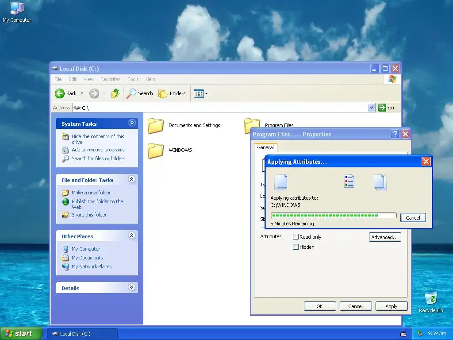Enable the Read-only attribute checkbox
The width and height of the screenshot is (453, 340).
(296, 236)
